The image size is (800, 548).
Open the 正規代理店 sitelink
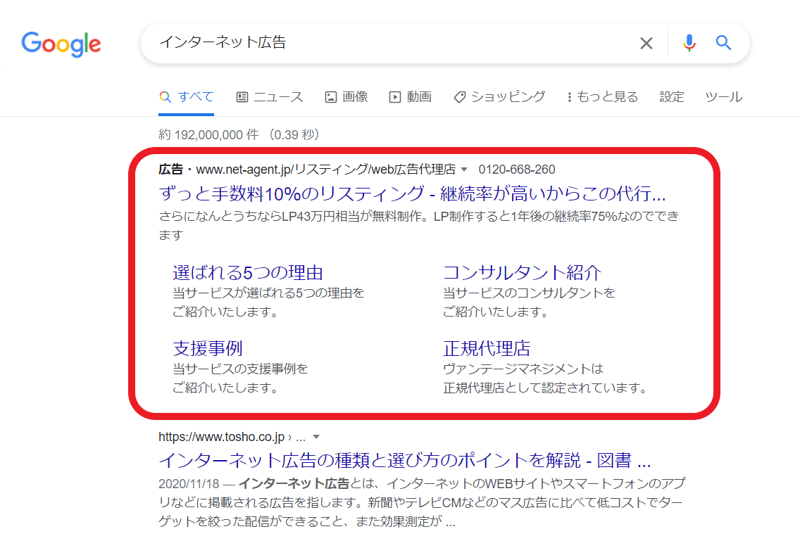(x=487, y=348)
